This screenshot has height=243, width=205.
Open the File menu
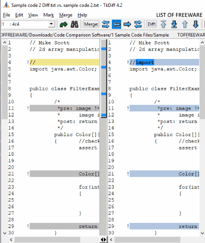pos(6,15)
